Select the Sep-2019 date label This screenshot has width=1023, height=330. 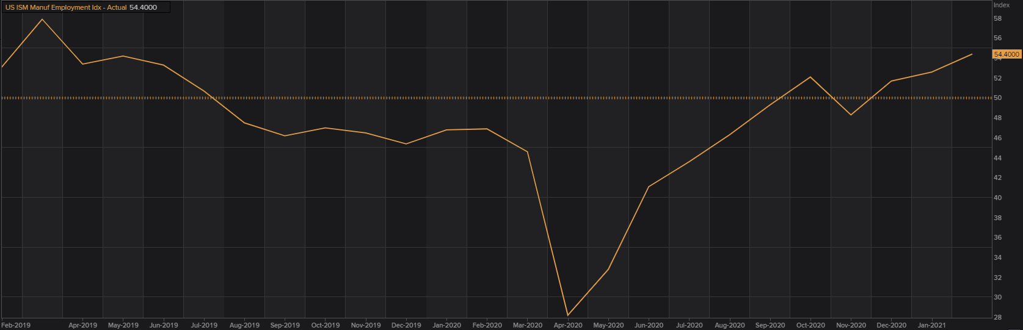coord(285,325)
